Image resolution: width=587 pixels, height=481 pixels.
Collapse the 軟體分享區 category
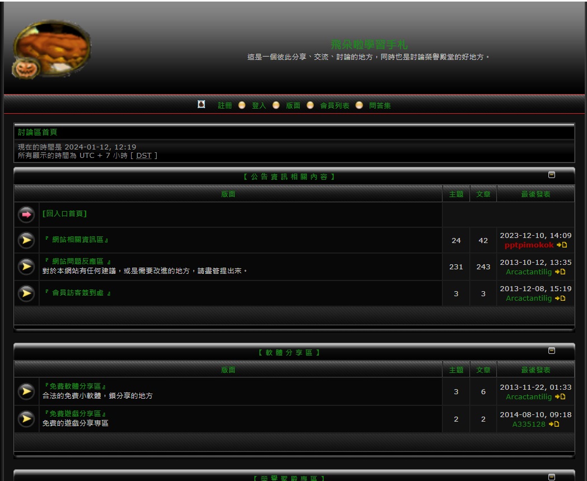point(552,351)
